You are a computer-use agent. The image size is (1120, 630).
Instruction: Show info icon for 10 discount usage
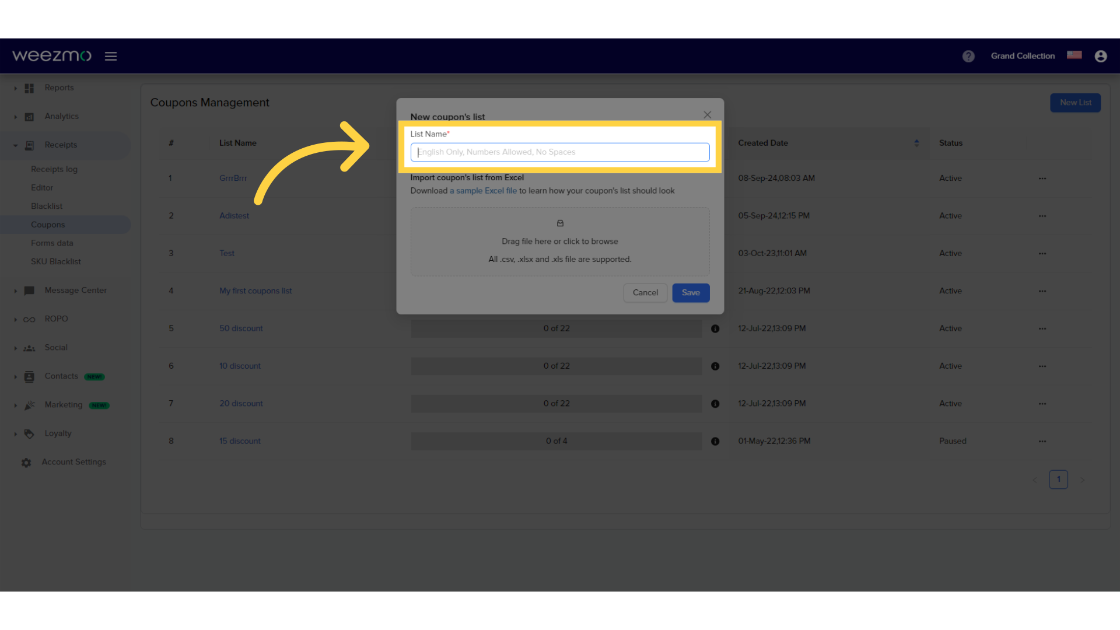point(715,366)
